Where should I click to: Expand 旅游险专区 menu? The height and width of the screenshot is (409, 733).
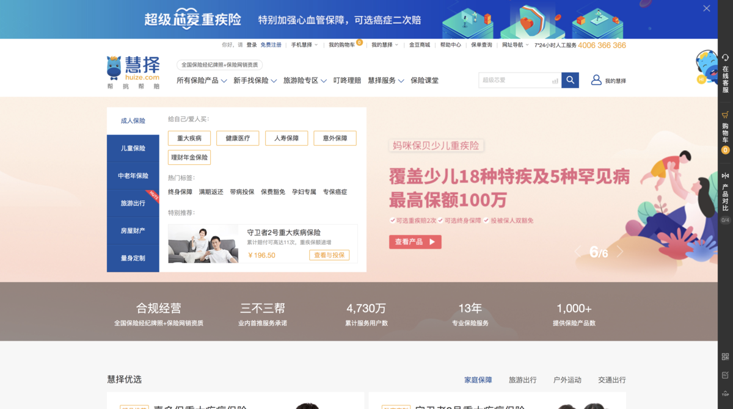pos(305,81)
